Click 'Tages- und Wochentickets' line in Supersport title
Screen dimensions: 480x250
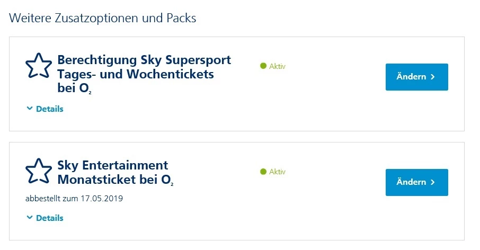tap(136, 74)
